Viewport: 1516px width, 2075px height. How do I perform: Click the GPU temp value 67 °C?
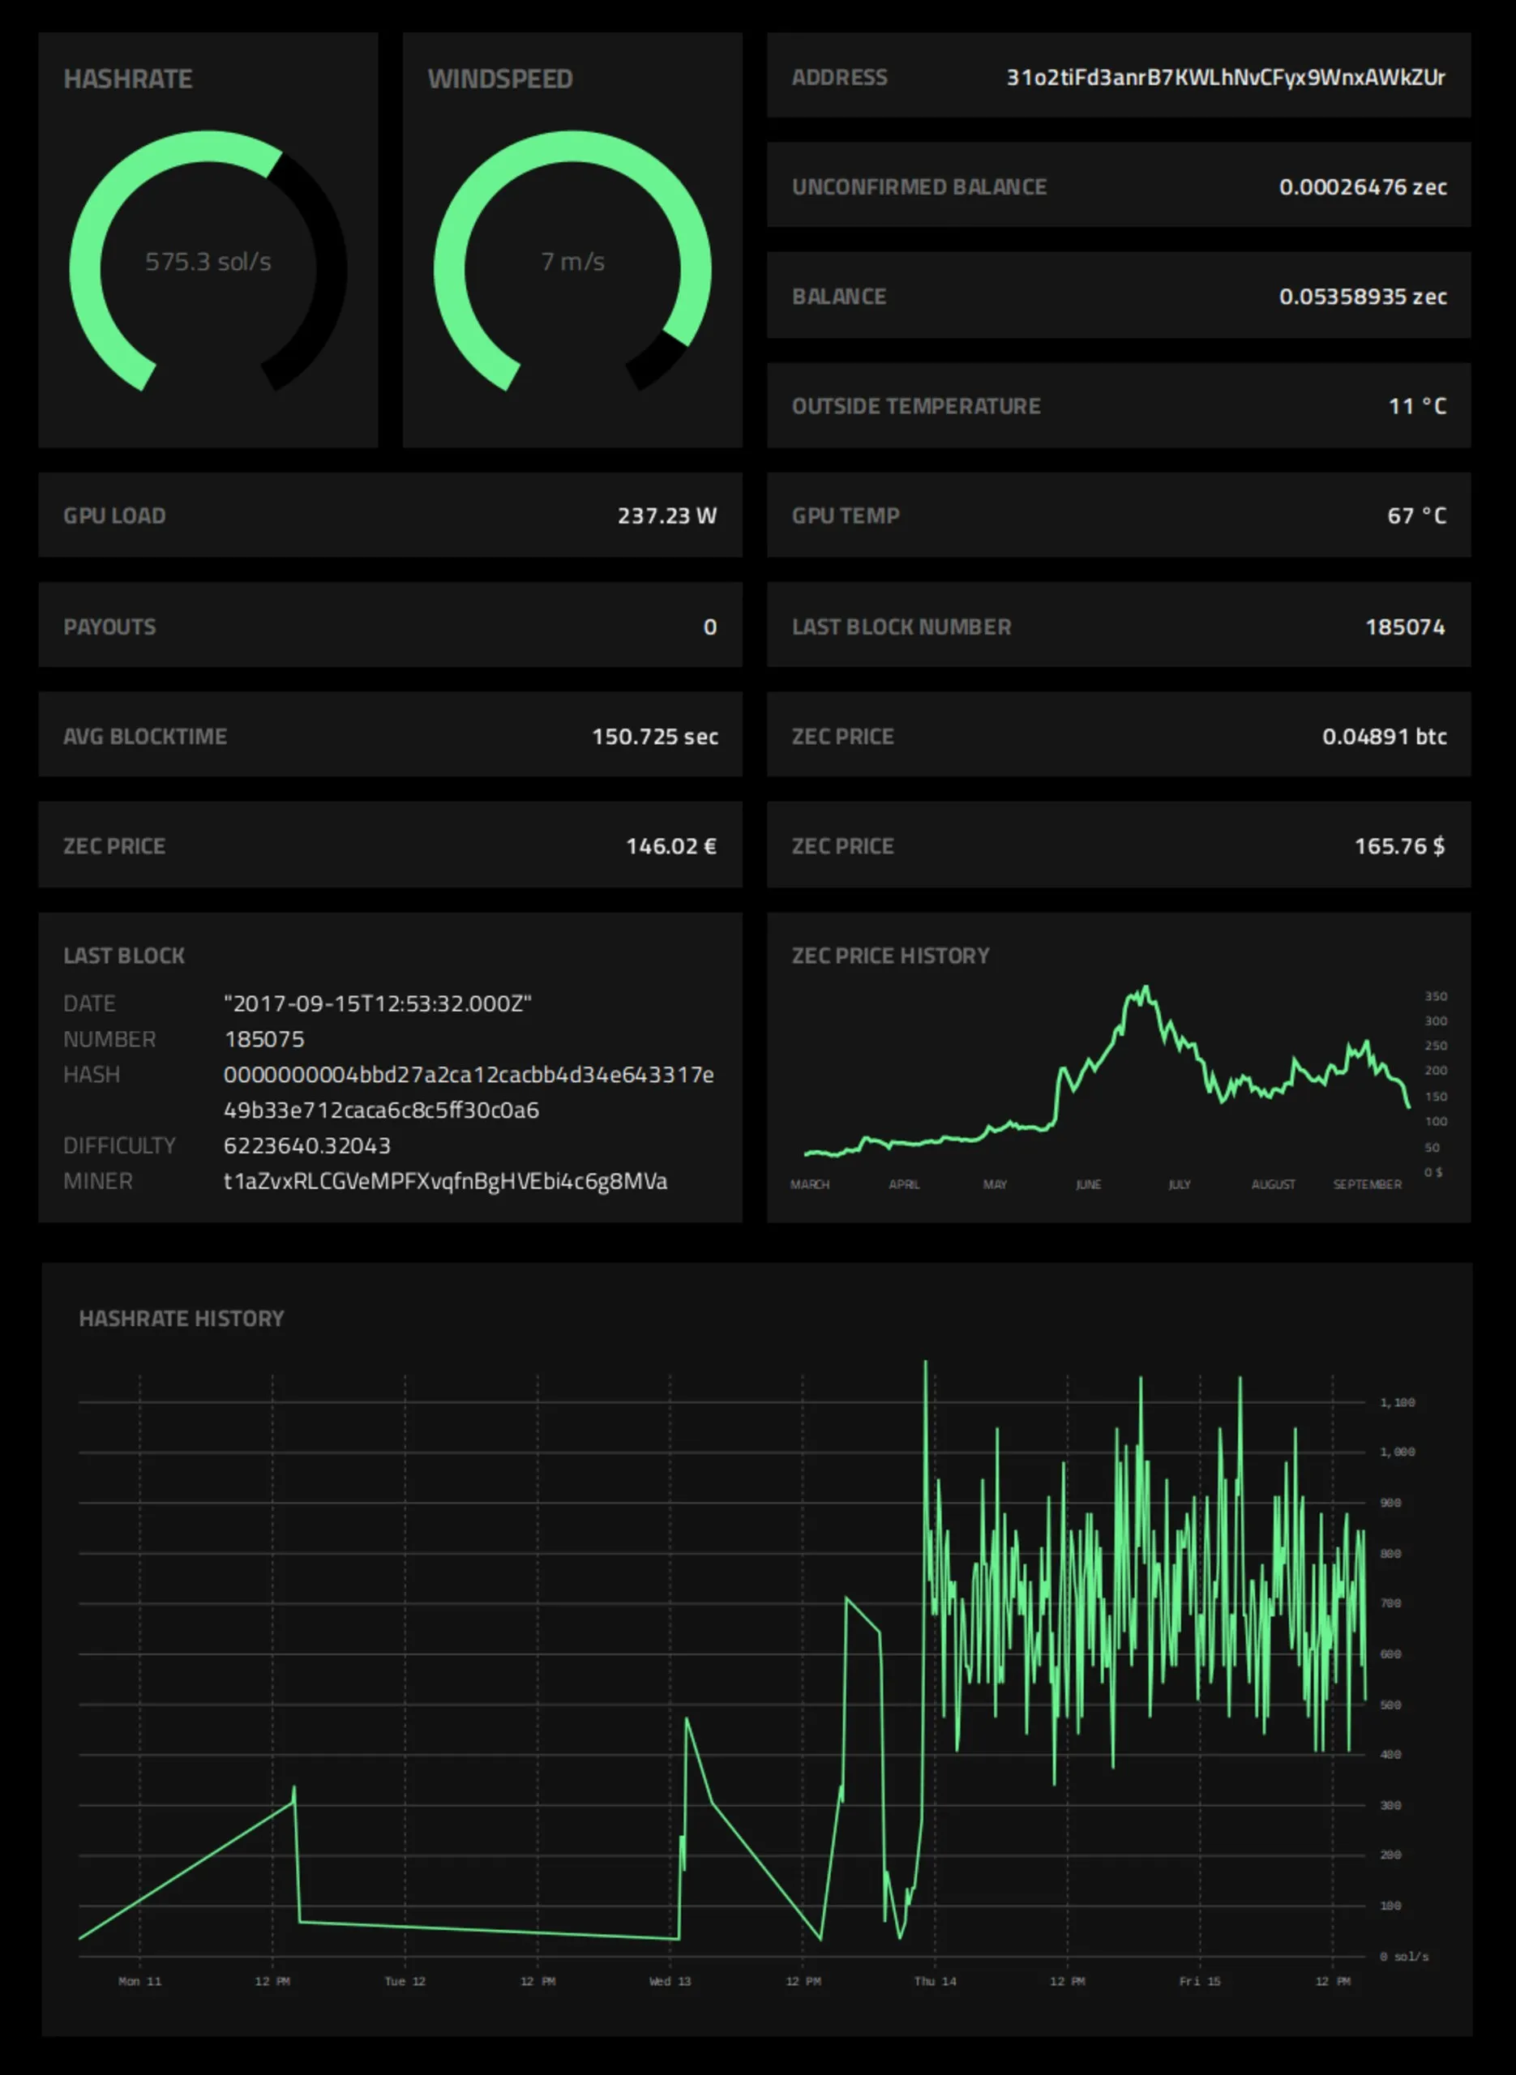pos(1417,516)
